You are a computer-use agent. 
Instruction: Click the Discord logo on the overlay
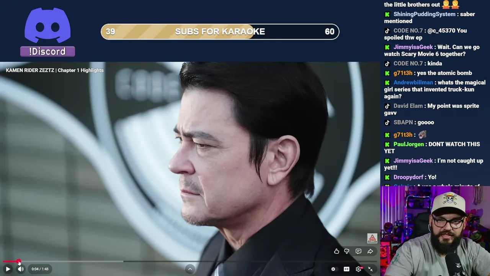47,26
